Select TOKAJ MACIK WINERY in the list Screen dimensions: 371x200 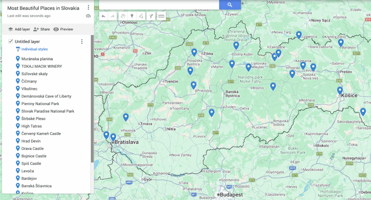pyautogui.click(x=42, y=66)
